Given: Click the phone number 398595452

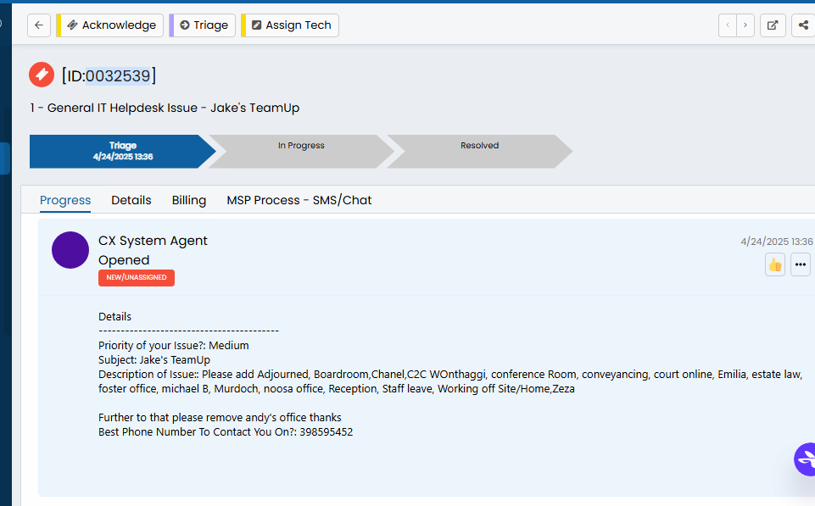Looking at the screenshot, I should pos(327,432).
